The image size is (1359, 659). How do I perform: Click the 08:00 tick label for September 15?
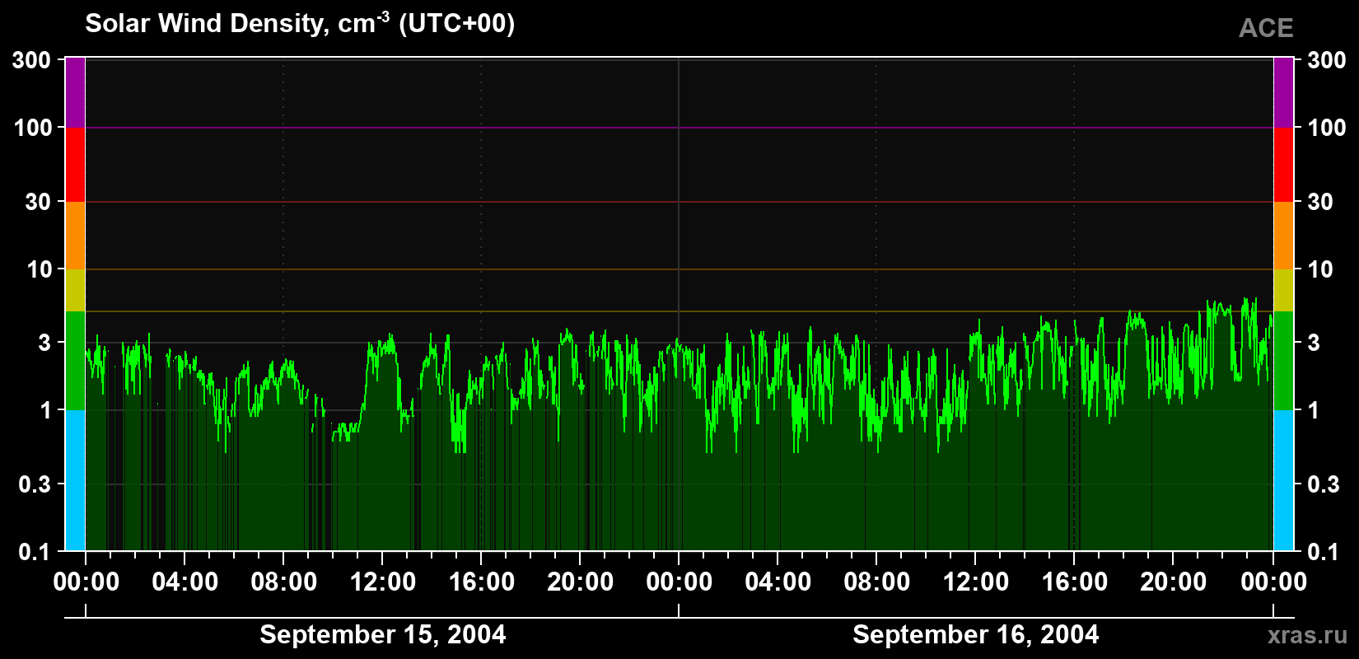coord(283,582)
